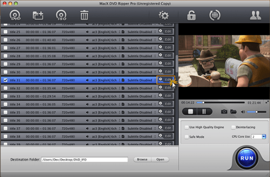Select the title 38 row text
Viewport: 270px width, 177px height.
15,136
